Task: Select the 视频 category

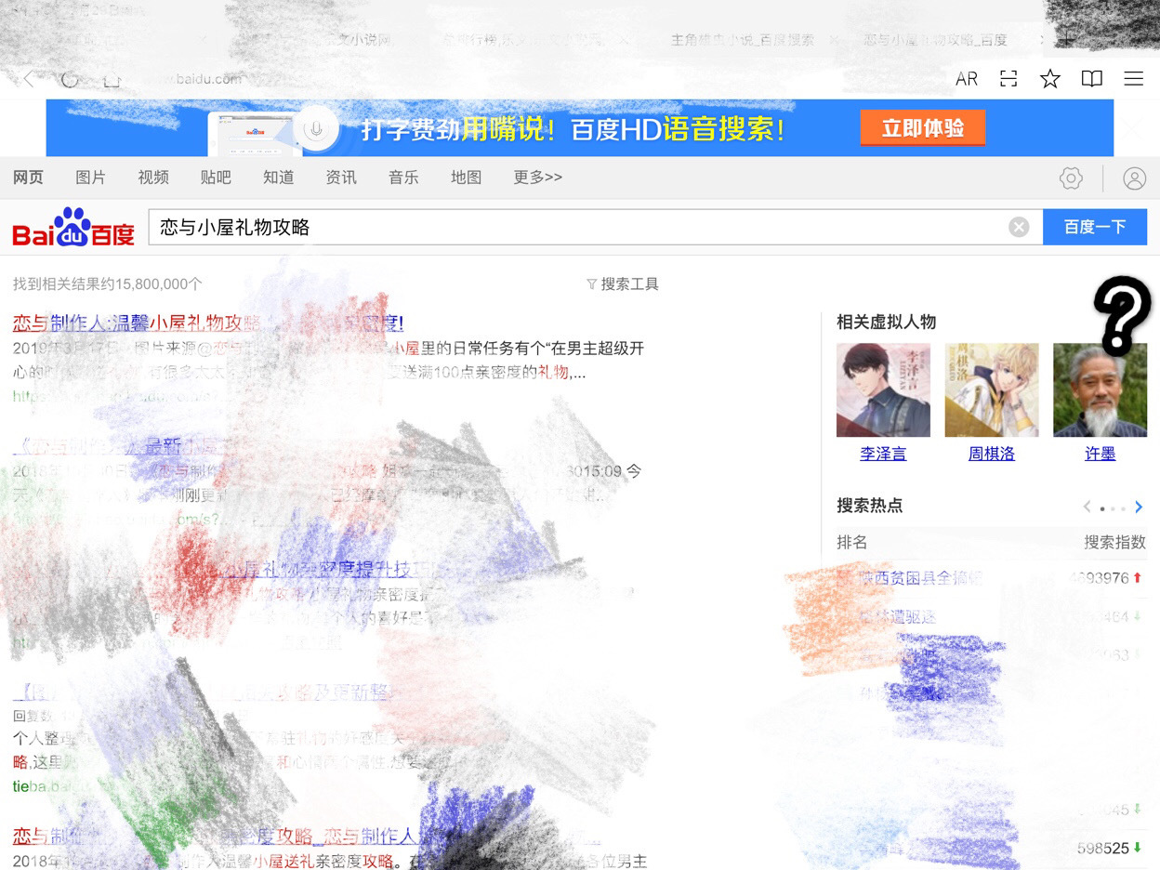Action: click(x=153, y=178)
